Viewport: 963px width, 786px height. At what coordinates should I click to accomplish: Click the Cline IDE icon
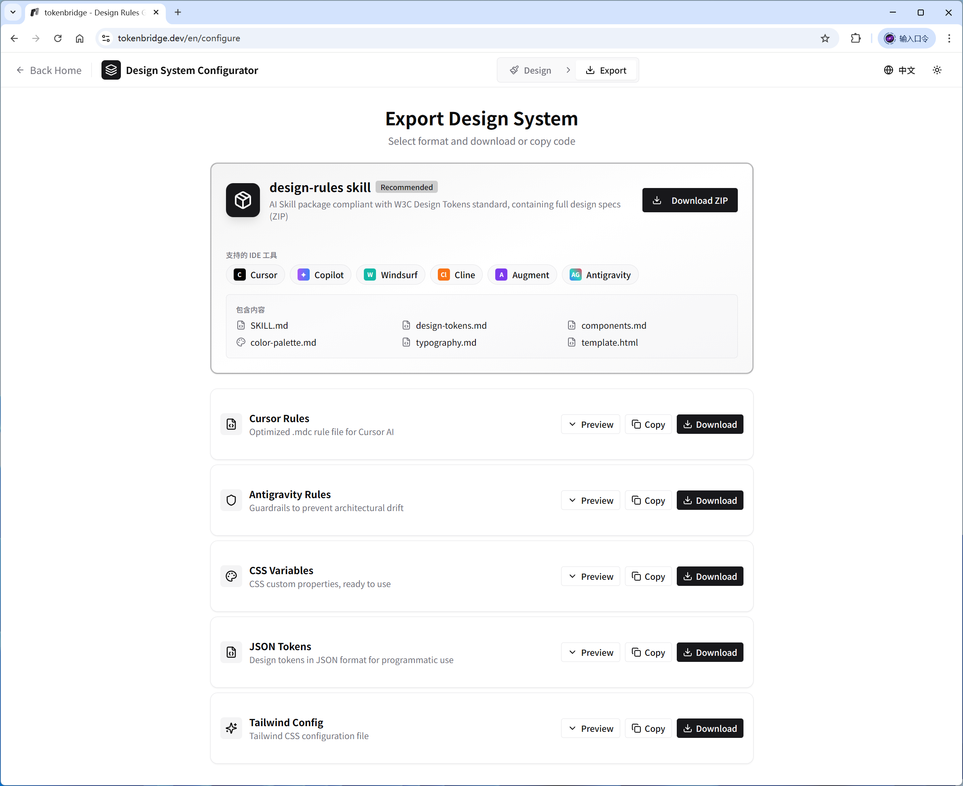[444, 275]
